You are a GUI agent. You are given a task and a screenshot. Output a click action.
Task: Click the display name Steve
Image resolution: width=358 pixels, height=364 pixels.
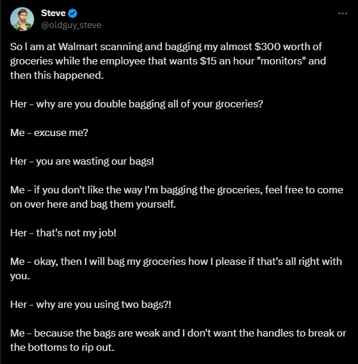(x=53, y=13)
